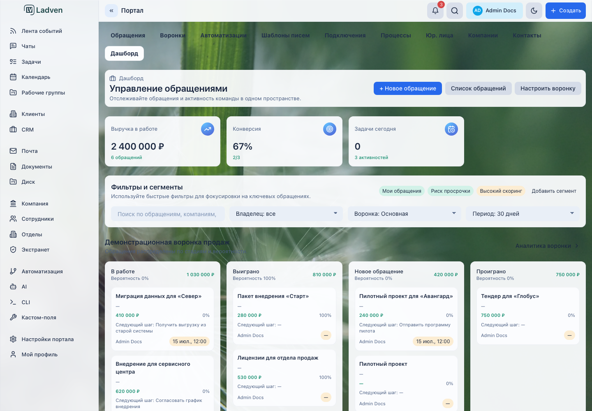This screenshot has width=592, height=411.
Task: Open the Настройки портала gear icon
Action: pos(13,339)
